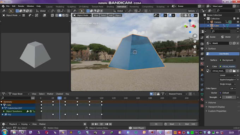Toggle the X-ray button in main viewport

coord(178,15)
